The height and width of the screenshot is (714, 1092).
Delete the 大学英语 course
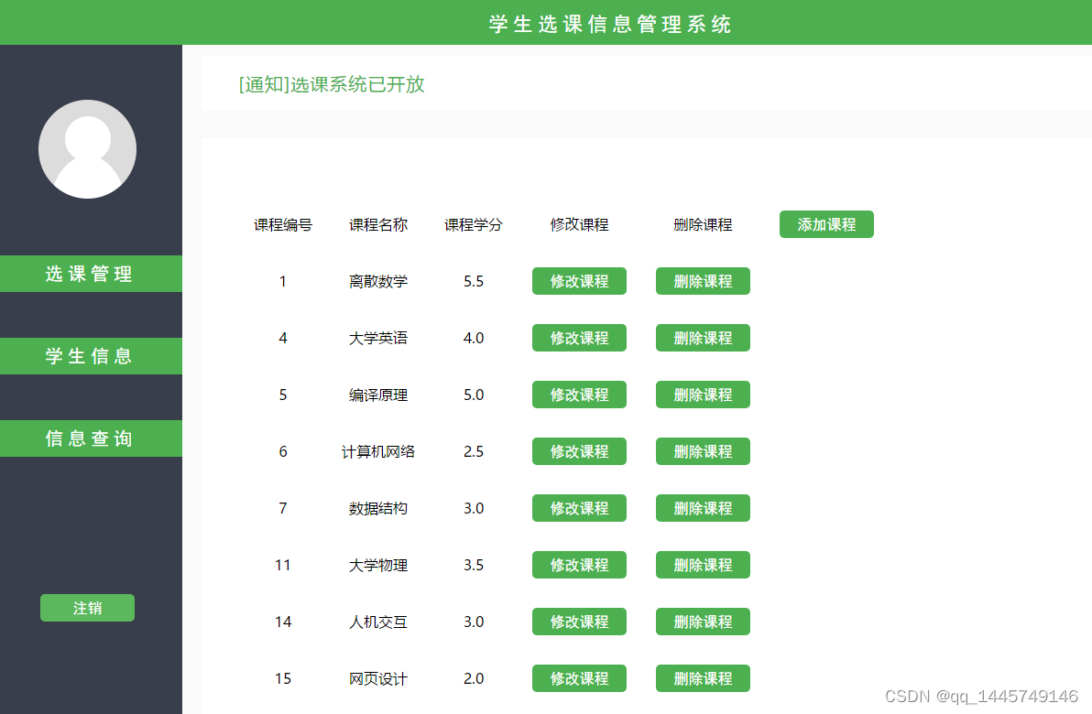703,338
